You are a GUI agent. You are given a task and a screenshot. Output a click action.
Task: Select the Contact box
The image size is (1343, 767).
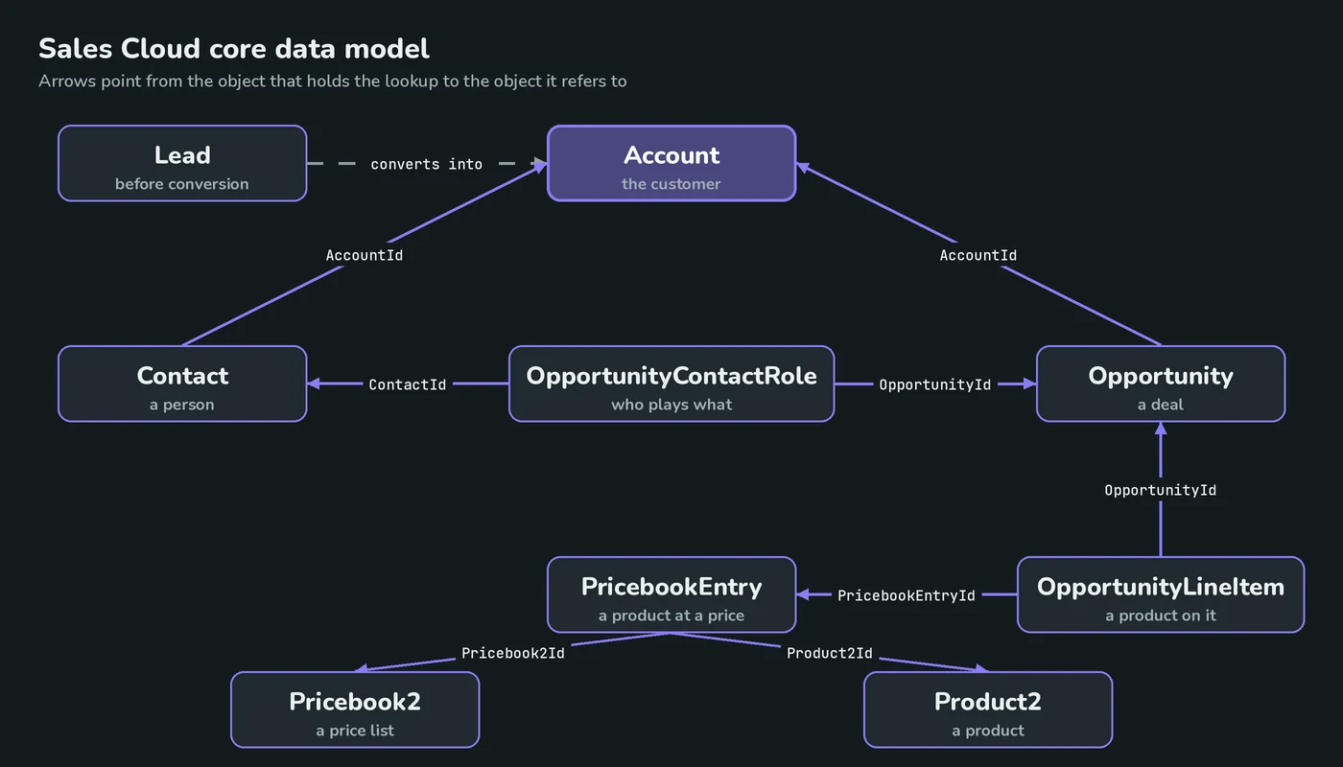coord(182,383)
